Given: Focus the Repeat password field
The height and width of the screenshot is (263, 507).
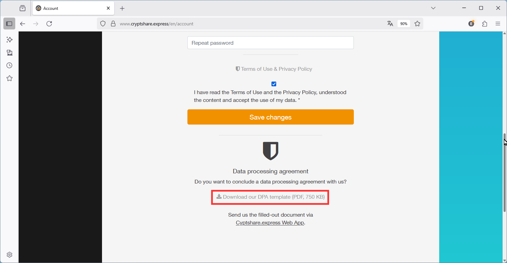Looking at the screenshot, I should point(270,43).
